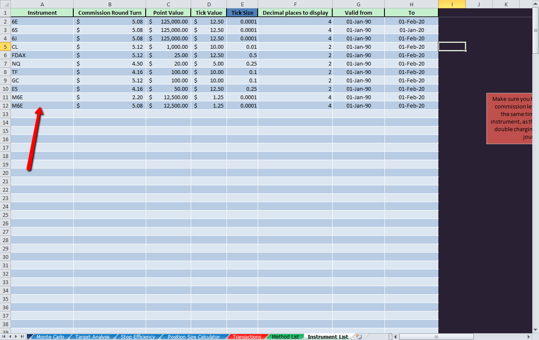Viewport: 539px width, 340px height.
Task: Select column F header
Action: 295,4
